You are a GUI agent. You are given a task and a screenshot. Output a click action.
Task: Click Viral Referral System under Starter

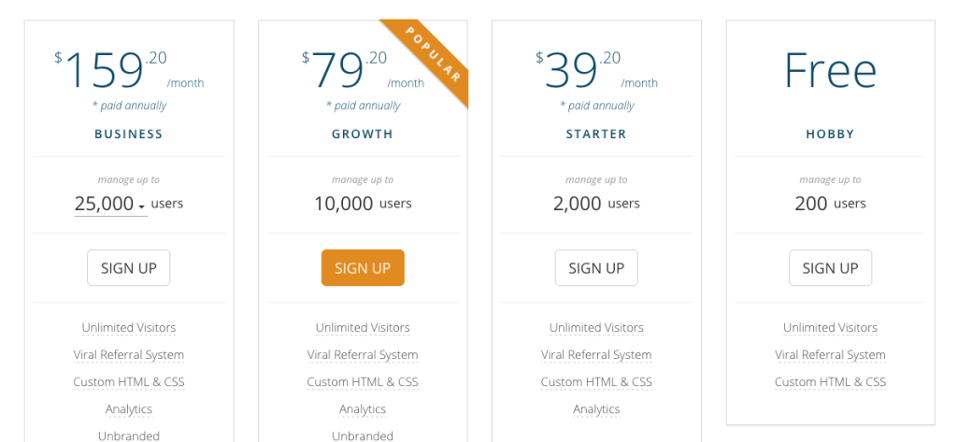coord(596,355)
